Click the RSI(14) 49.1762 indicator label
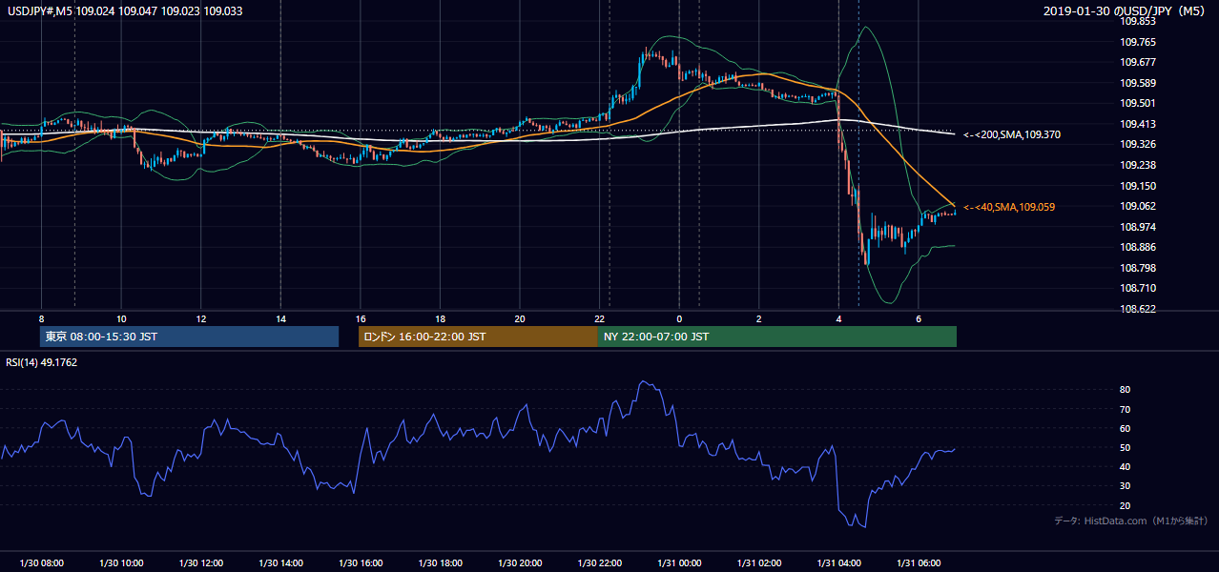Screen dimensions: 1219x572 pyautogui.click(x=41, y=362)
